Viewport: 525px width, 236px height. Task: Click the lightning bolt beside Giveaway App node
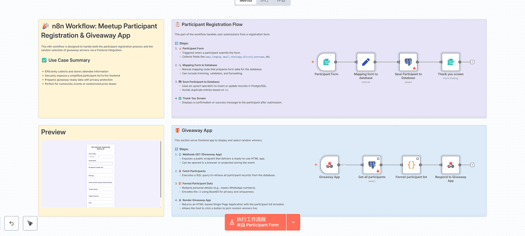(x=316, y=165)
